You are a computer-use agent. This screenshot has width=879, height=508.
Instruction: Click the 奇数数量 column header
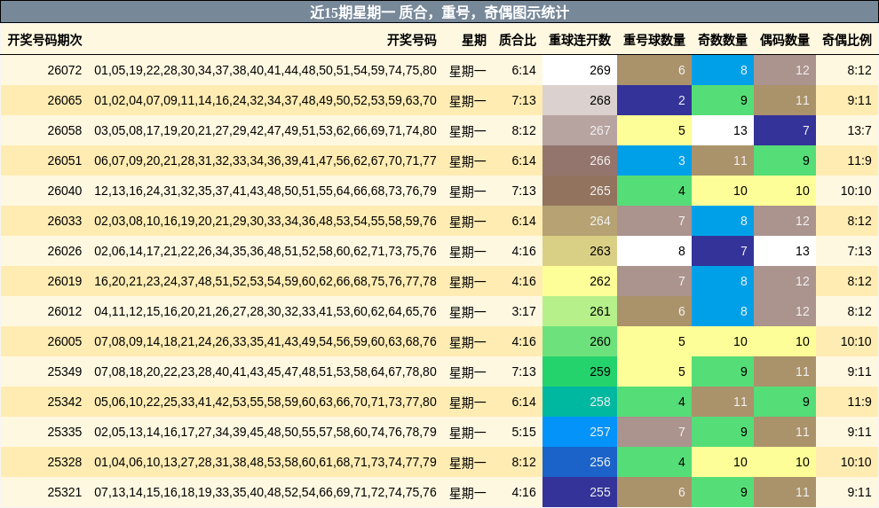tap(723, 40)
